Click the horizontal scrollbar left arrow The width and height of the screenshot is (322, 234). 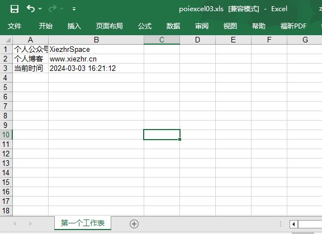coord(293,224)
